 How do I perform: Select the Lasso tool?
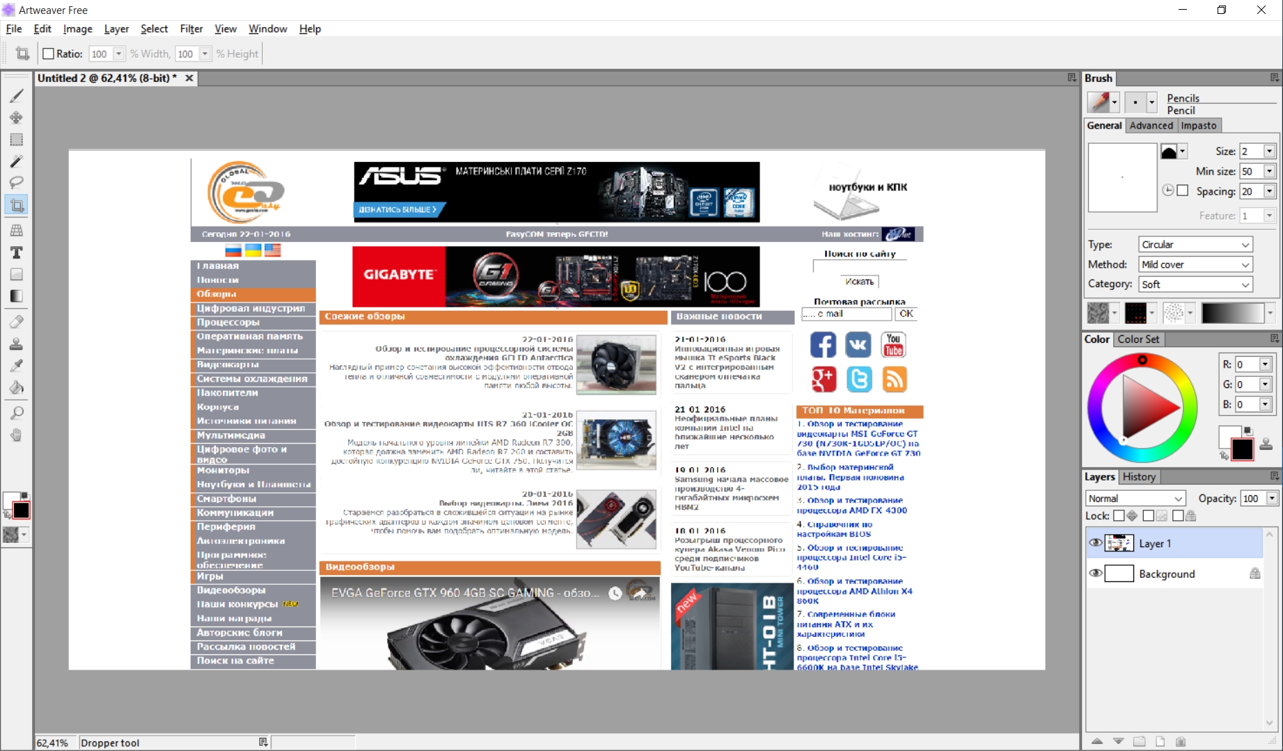16,182
